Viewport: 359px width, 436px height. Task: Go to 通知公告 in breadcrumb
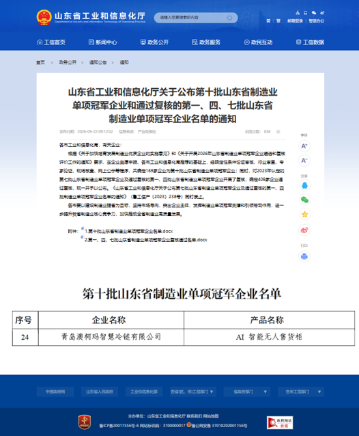[98, 62]
